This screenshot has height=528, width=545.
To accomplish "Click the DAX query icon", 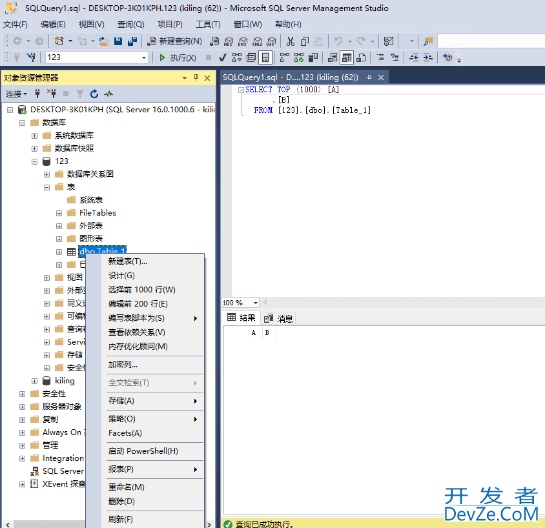I will (271, 41).
